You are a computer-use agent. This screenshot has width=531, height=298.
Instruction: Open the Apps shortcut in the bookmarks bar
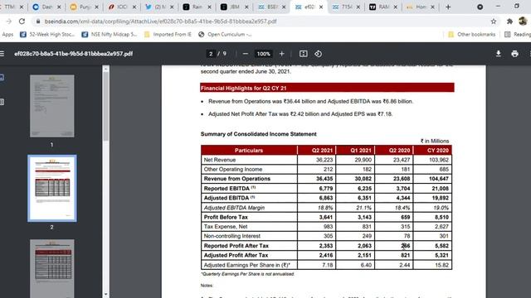[x=7, y=35]
